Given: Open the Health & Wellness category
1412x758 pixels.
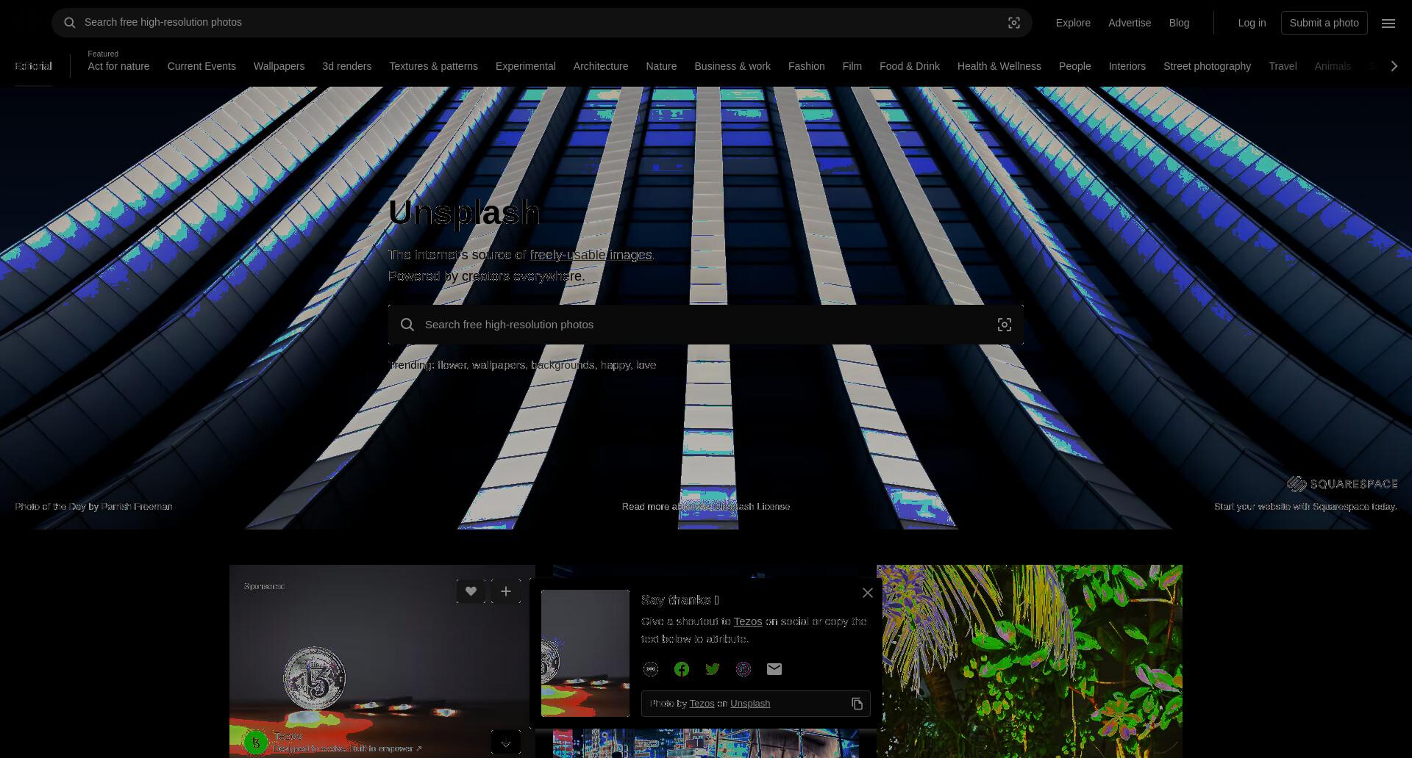Looking at the screenshot, I should (999, 66).
